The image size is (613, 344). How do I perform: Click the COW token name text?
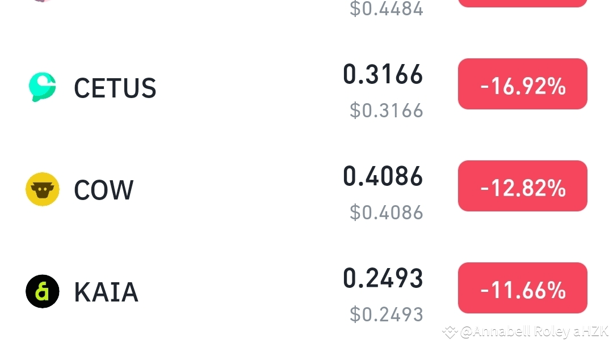click(x=103, y=190)
